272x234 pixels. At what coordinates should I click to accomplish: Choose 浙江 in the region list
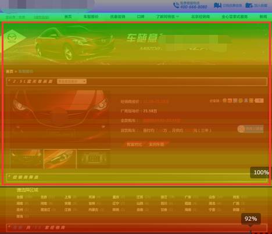164,197
